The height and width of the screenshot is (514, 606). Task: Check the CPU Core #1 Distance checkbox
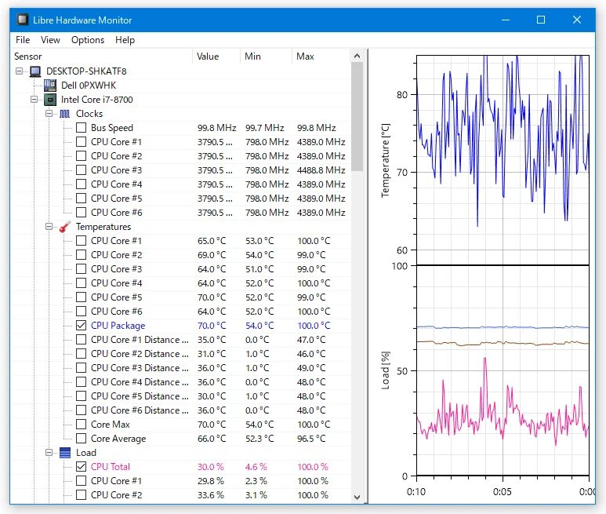coord(82,340)
